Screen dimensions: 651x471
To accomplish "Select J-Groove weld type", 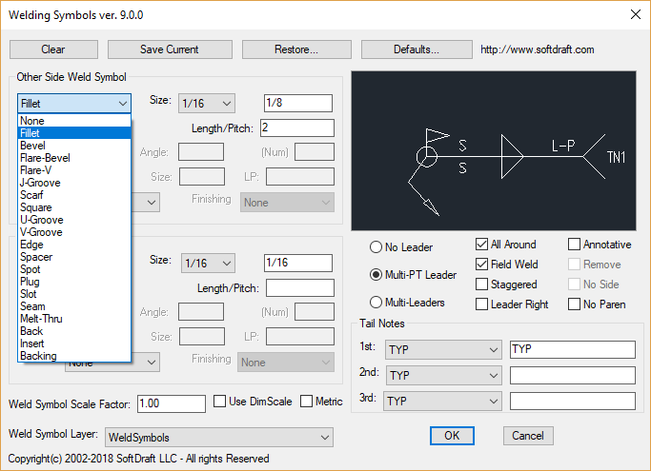I will click(x=74, y=183).
